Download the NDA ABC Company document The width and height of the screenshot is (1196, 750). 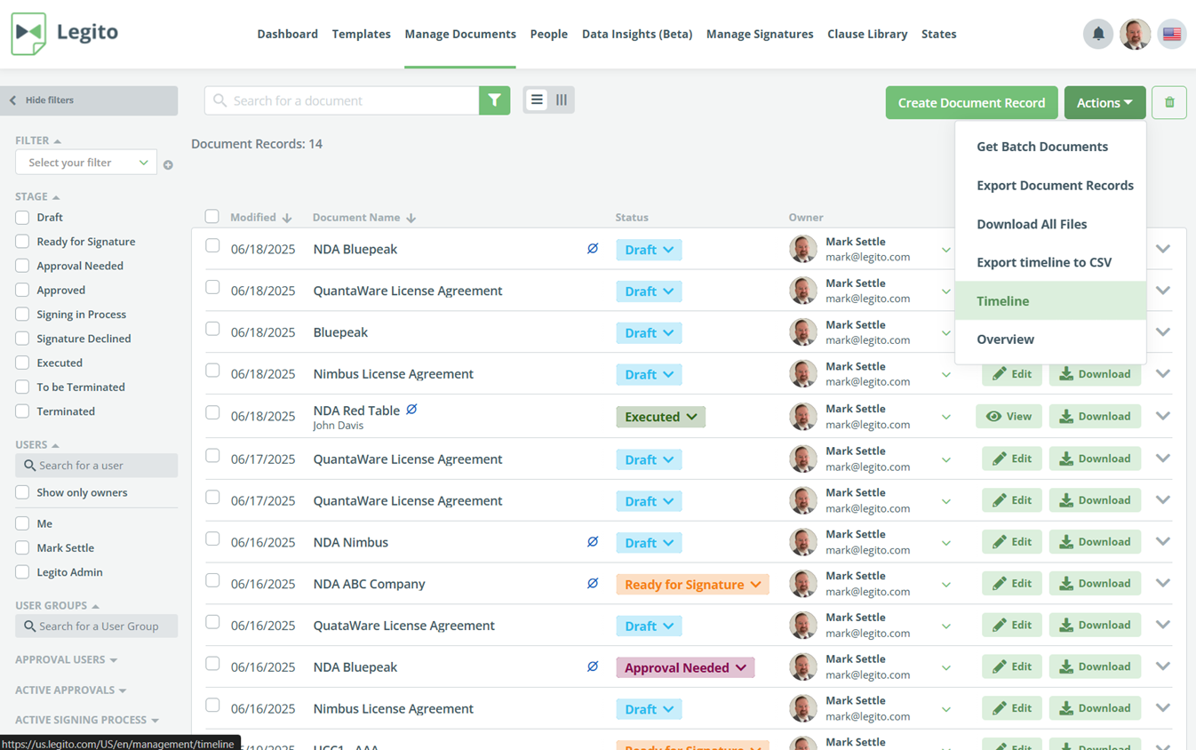[x=1095, y=583]
